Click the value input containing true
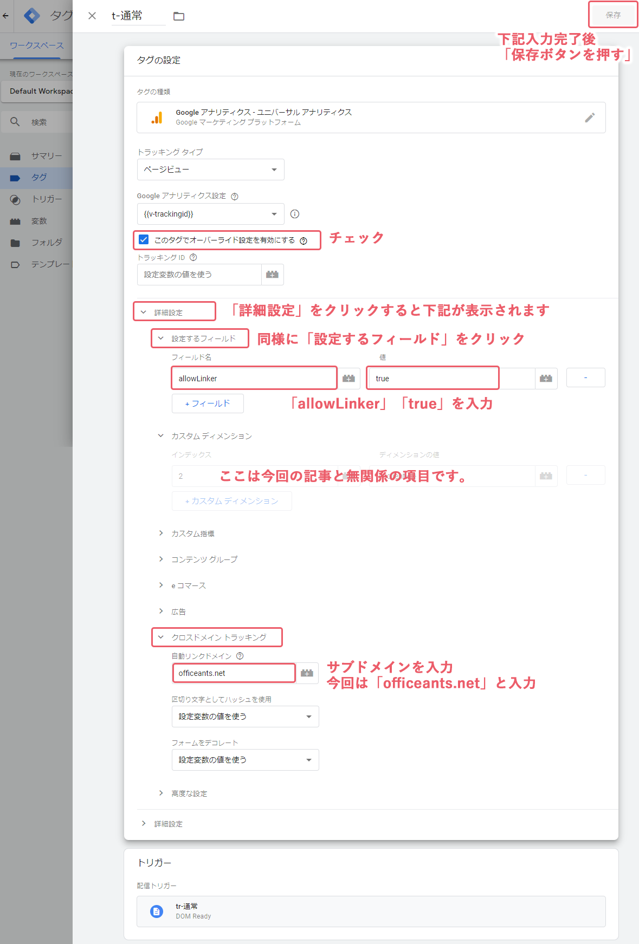 tap(452, 379)
